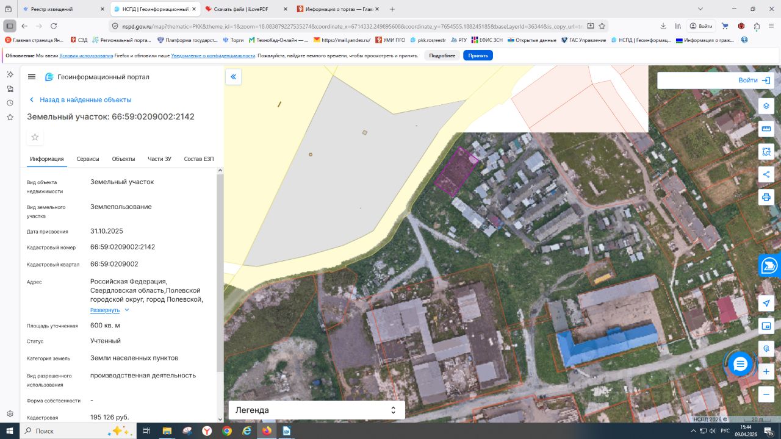The width and height of the screenshot is (781, 439).
Task: Bookmark this page with the star
Action: (x=602, y=26)
